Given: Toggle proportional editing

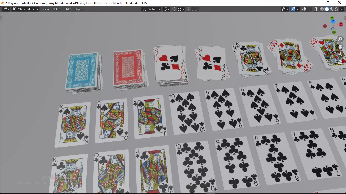Looking at the screenshot, I should point(188,9).
